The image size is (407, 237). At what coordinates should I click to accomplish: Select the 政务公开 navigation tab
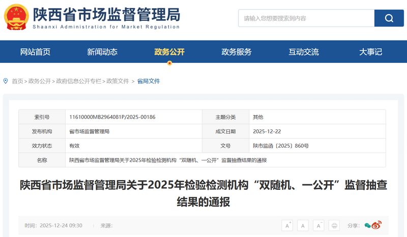click(x=169, y=52)
